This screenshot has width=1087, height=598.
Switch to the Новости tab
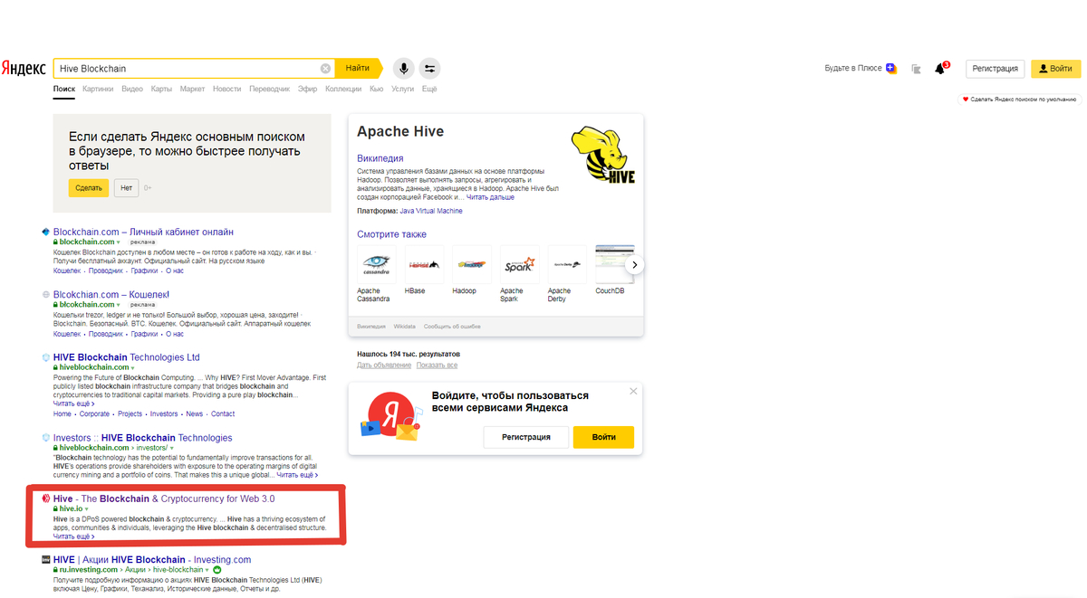click(x=227, y=90)
